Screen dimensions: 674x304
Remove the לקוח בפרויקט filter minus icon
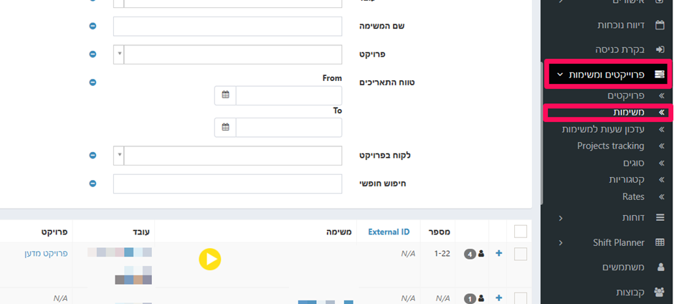tap(92, 155)
